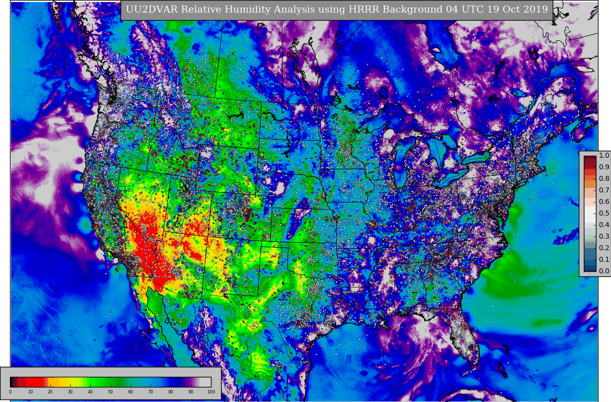Select the 0.5 label on right colorbar
The height and width of the screenshot is (402, 611).
(x=604, y=214)
